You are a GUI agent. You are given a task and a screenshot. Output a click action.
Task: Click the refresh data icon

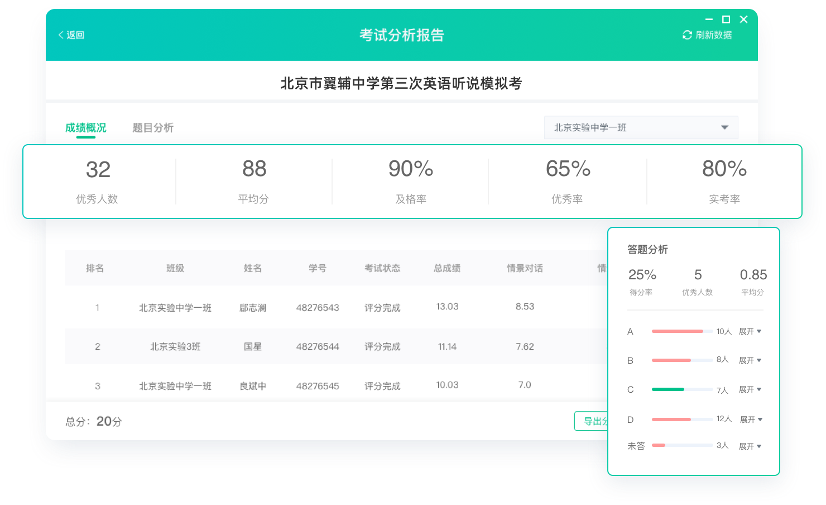pyautogui.click(x=687, y=35)
